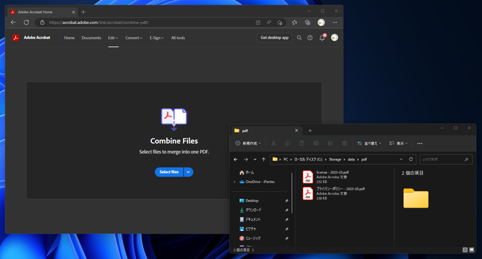The image size is (482, 259).
Task: Open Explorer's three-dots more options menu
Action: pos(420,144)
